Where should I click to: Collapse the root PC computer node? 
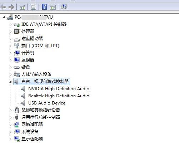click(x=4, y=17)
